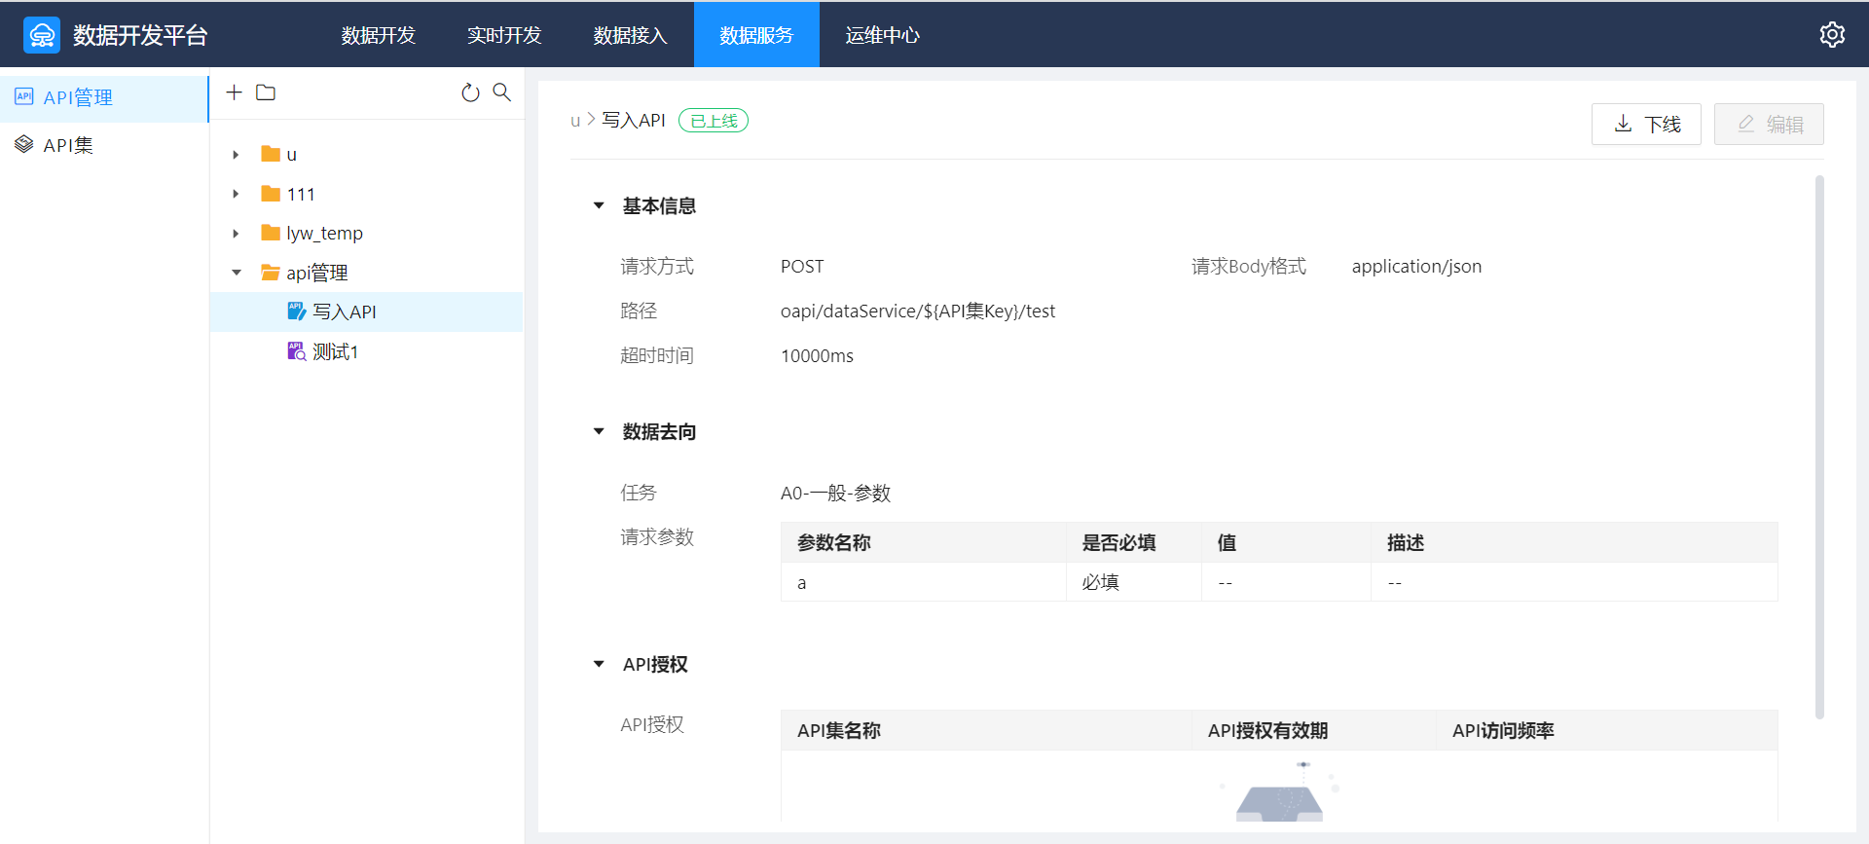Click the 下线 button
This screenshot has height=844, width=1869.
pyautogui.click(x=1646, y=125)
